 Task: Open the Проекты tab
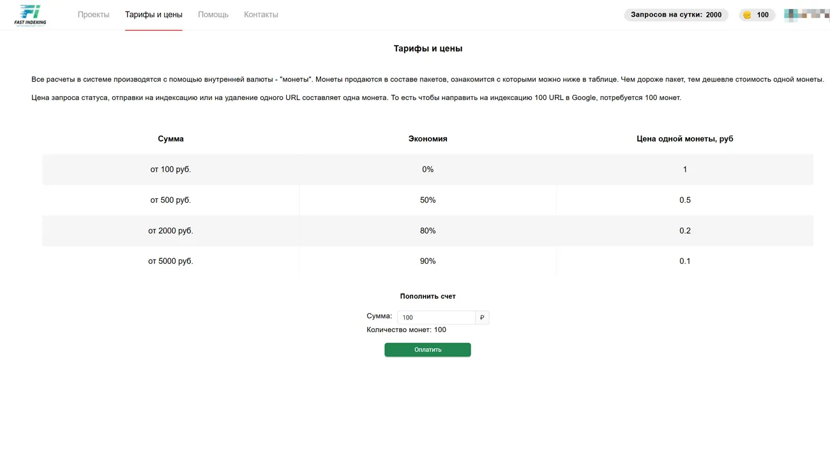click(93, 15)
